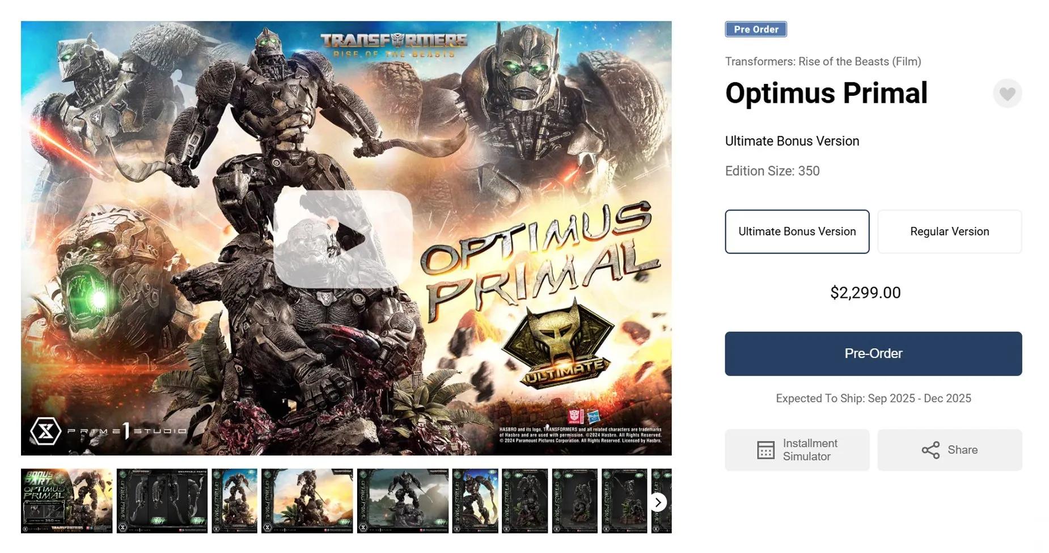Open the Bonus Part first thumbnail
1049x553 pixels.
[x=67, y=501]
